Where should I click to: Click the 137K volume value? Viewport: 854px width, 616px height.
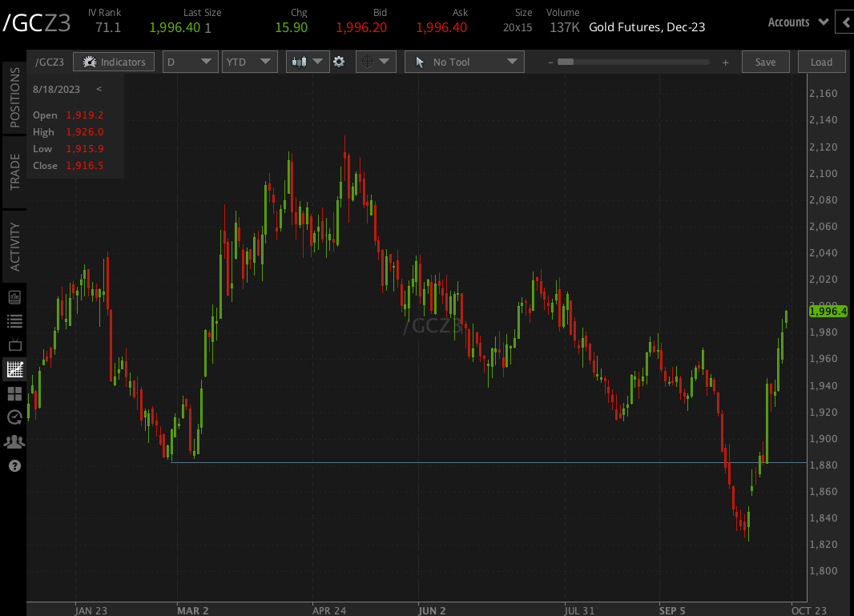564,27
